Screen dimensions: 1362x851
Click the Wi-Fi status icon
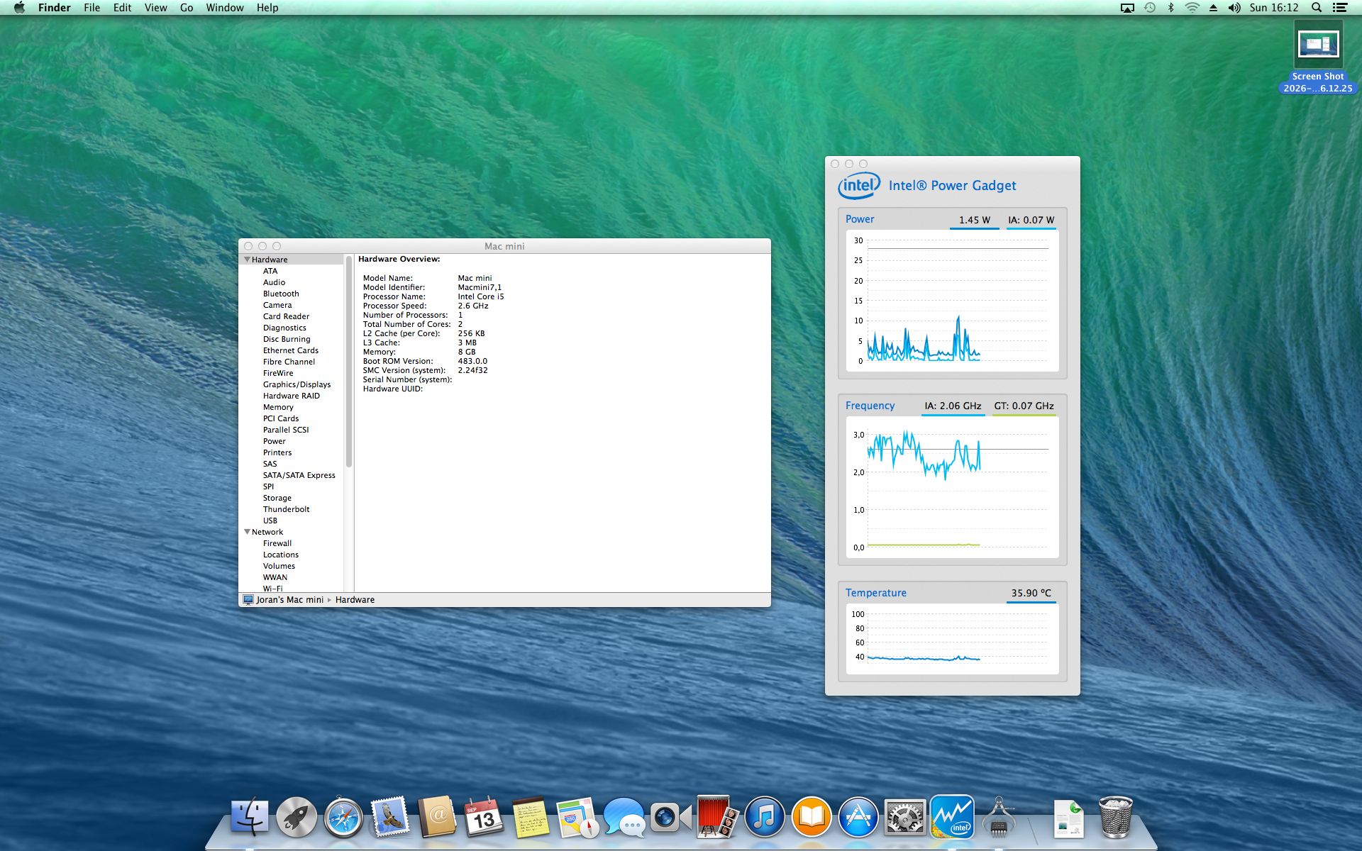(x=1192, y=8)
